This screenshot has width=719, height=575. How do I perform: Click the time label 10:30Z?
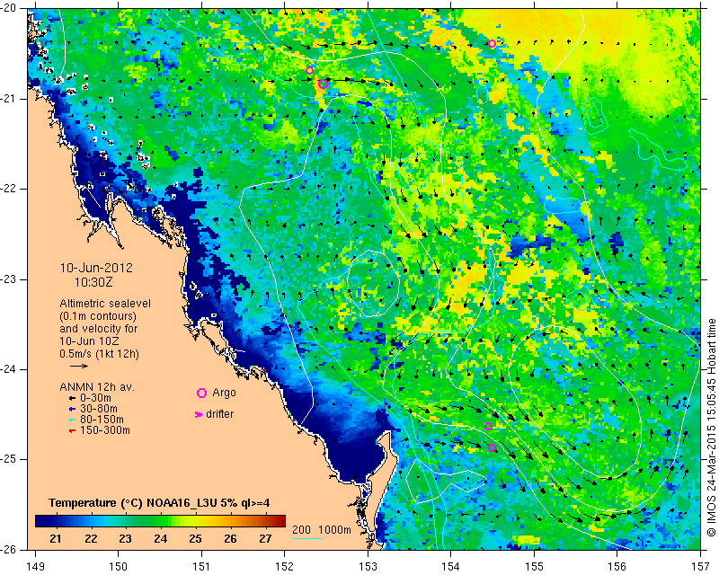coord(93,282)
